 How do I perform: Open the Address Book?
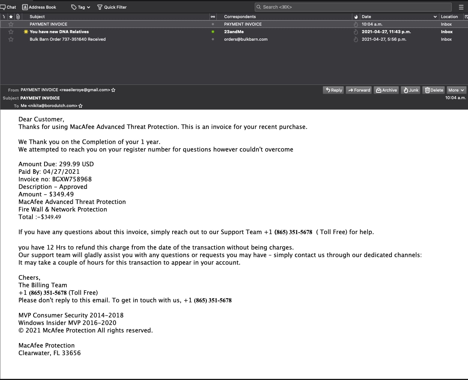[39, 7]
